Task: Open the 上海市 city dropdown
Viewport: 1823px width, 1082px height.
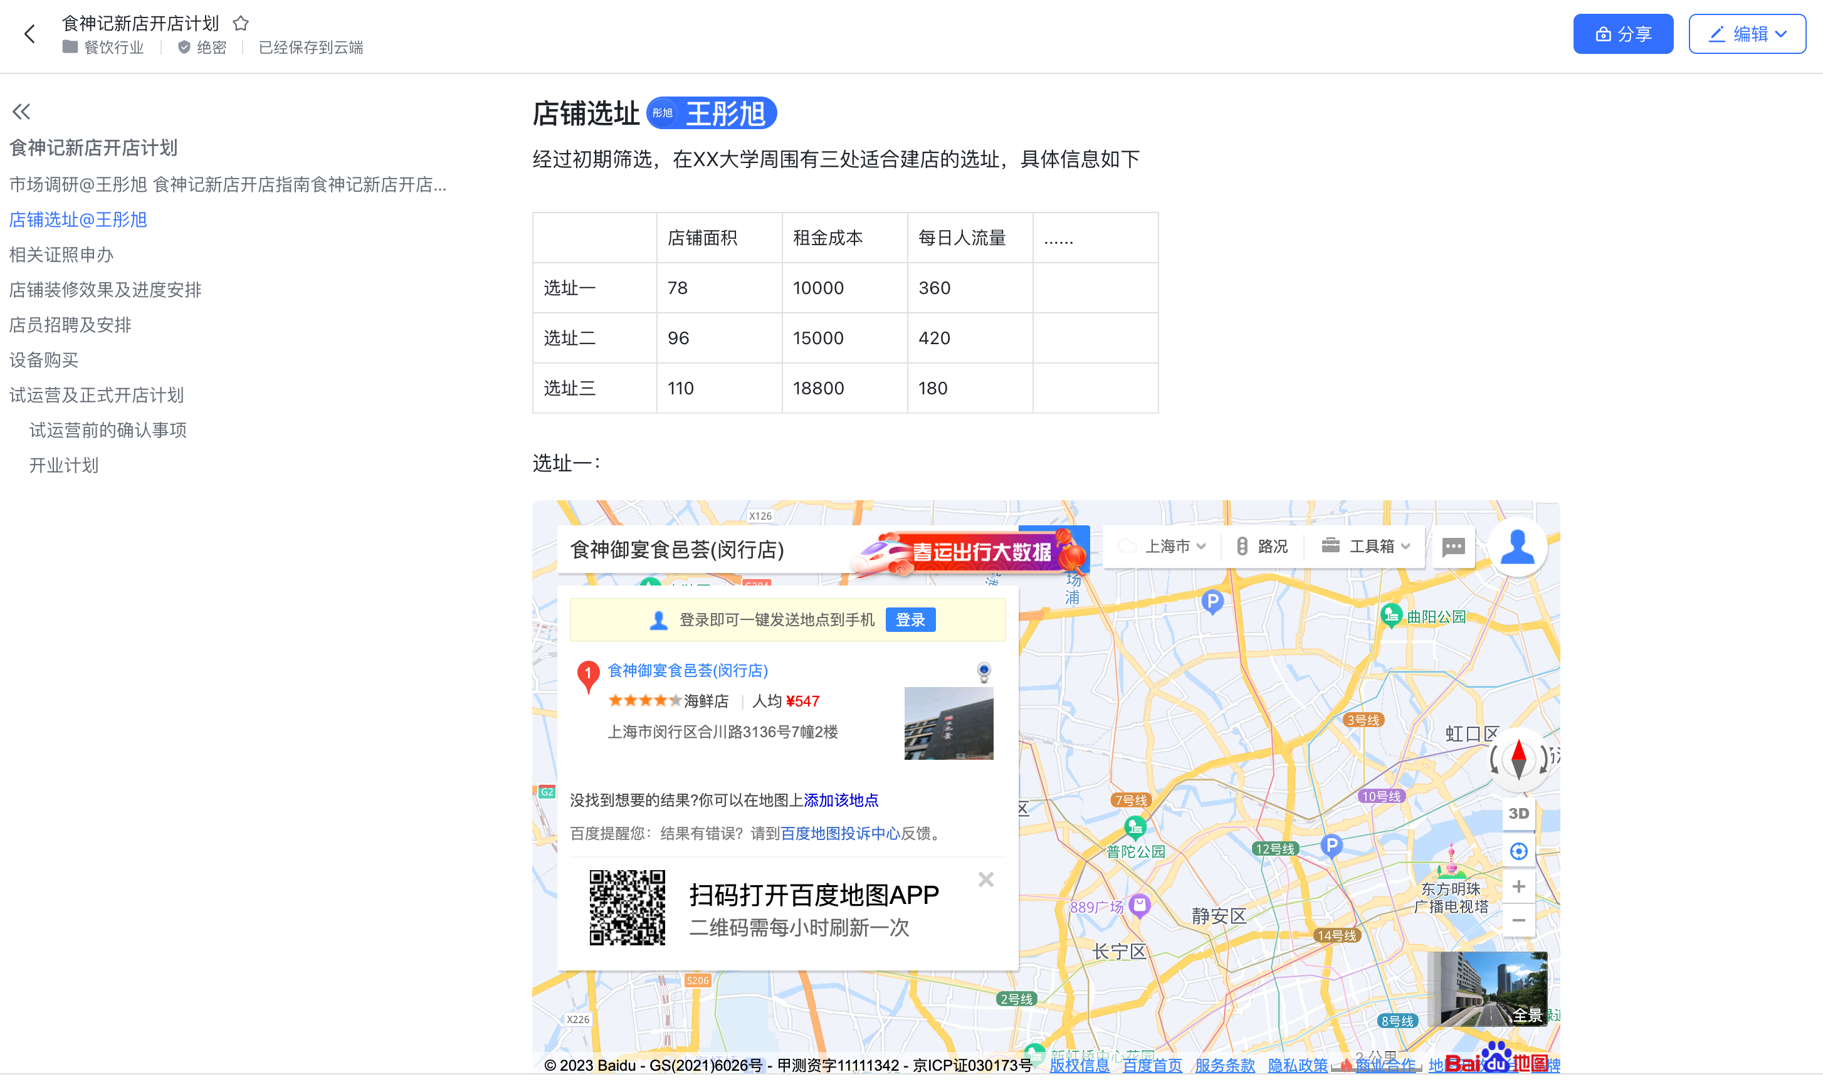Action: 1164,546
